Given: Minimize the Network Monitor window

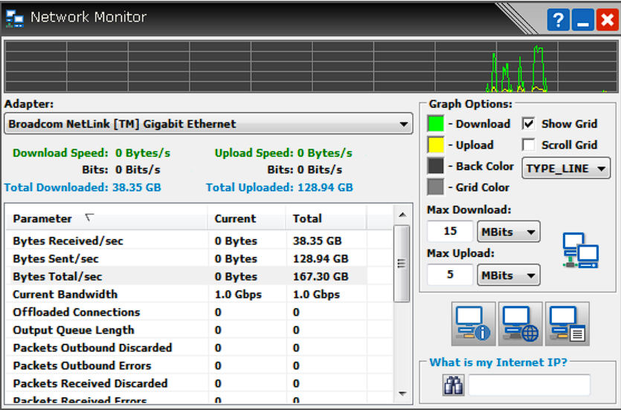Looking at the screenshot, I should (582, 19).
